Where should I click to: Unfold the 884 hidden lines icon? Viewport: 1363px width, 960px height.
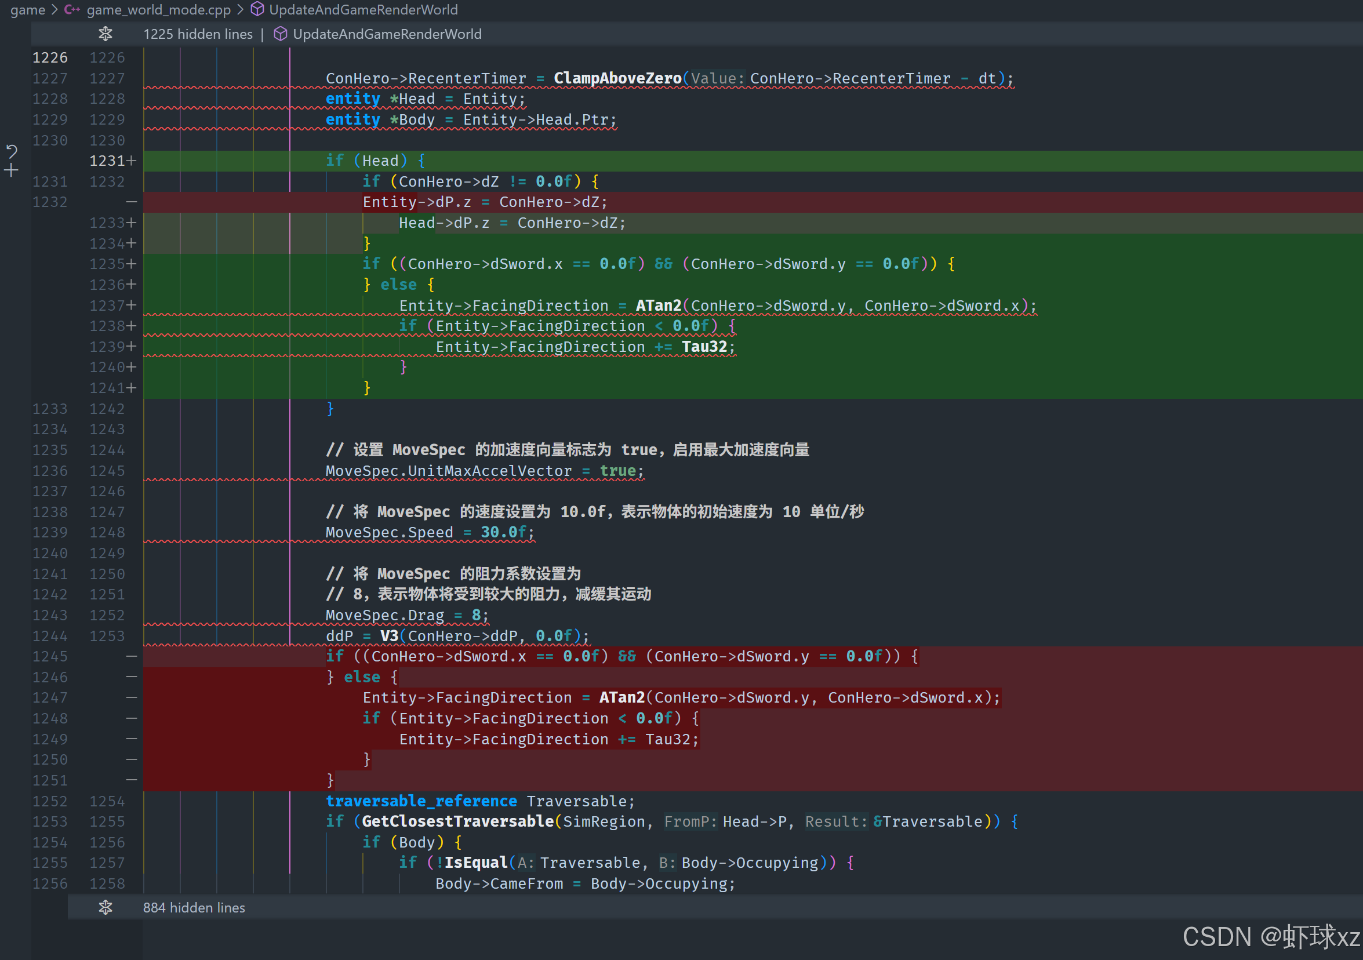point(106,907)
